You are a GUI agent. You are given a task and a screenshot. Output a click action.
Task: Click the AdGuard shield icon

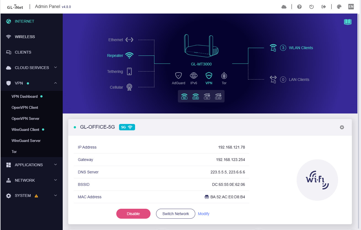tap(178, 75)
